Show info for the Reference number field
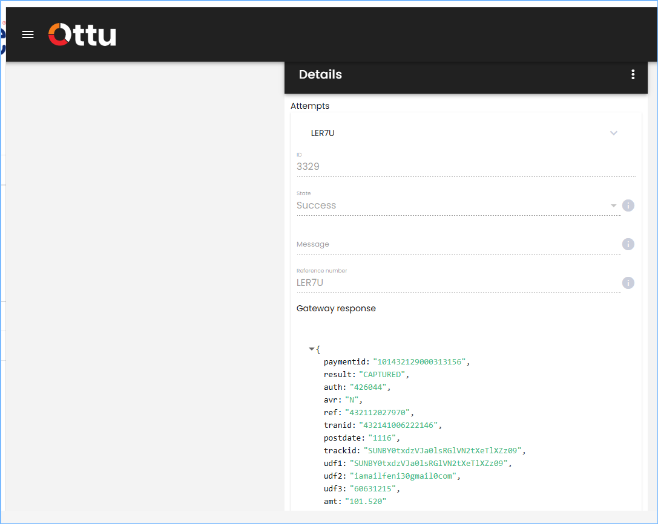The width and height of the screenshot is (658, 524). [x=628, y=283]
